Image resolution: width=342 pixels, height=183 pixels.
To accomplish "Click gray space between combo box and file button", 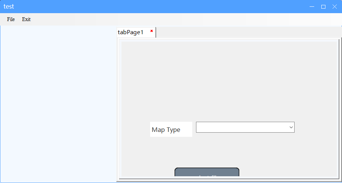I will point(229,150).
